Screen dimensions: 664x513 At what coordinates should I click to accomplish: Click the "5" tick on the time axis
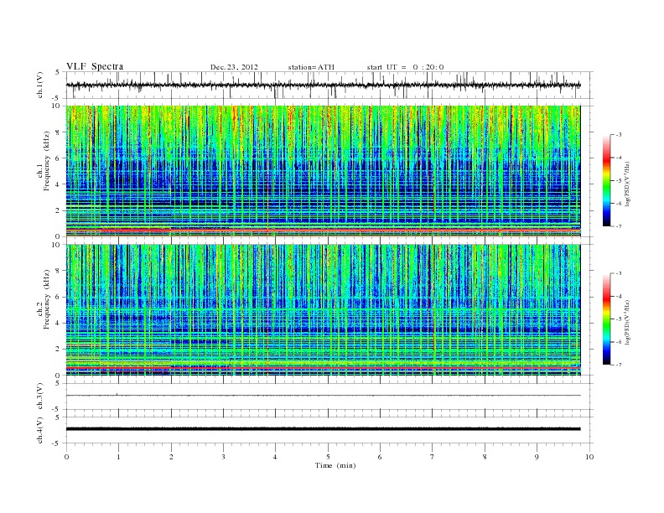pos(328,457)
